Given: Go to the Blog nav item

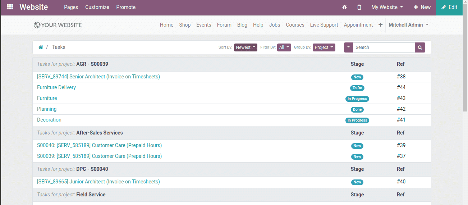Looking at the screenshot, I should tap(242, 25).
